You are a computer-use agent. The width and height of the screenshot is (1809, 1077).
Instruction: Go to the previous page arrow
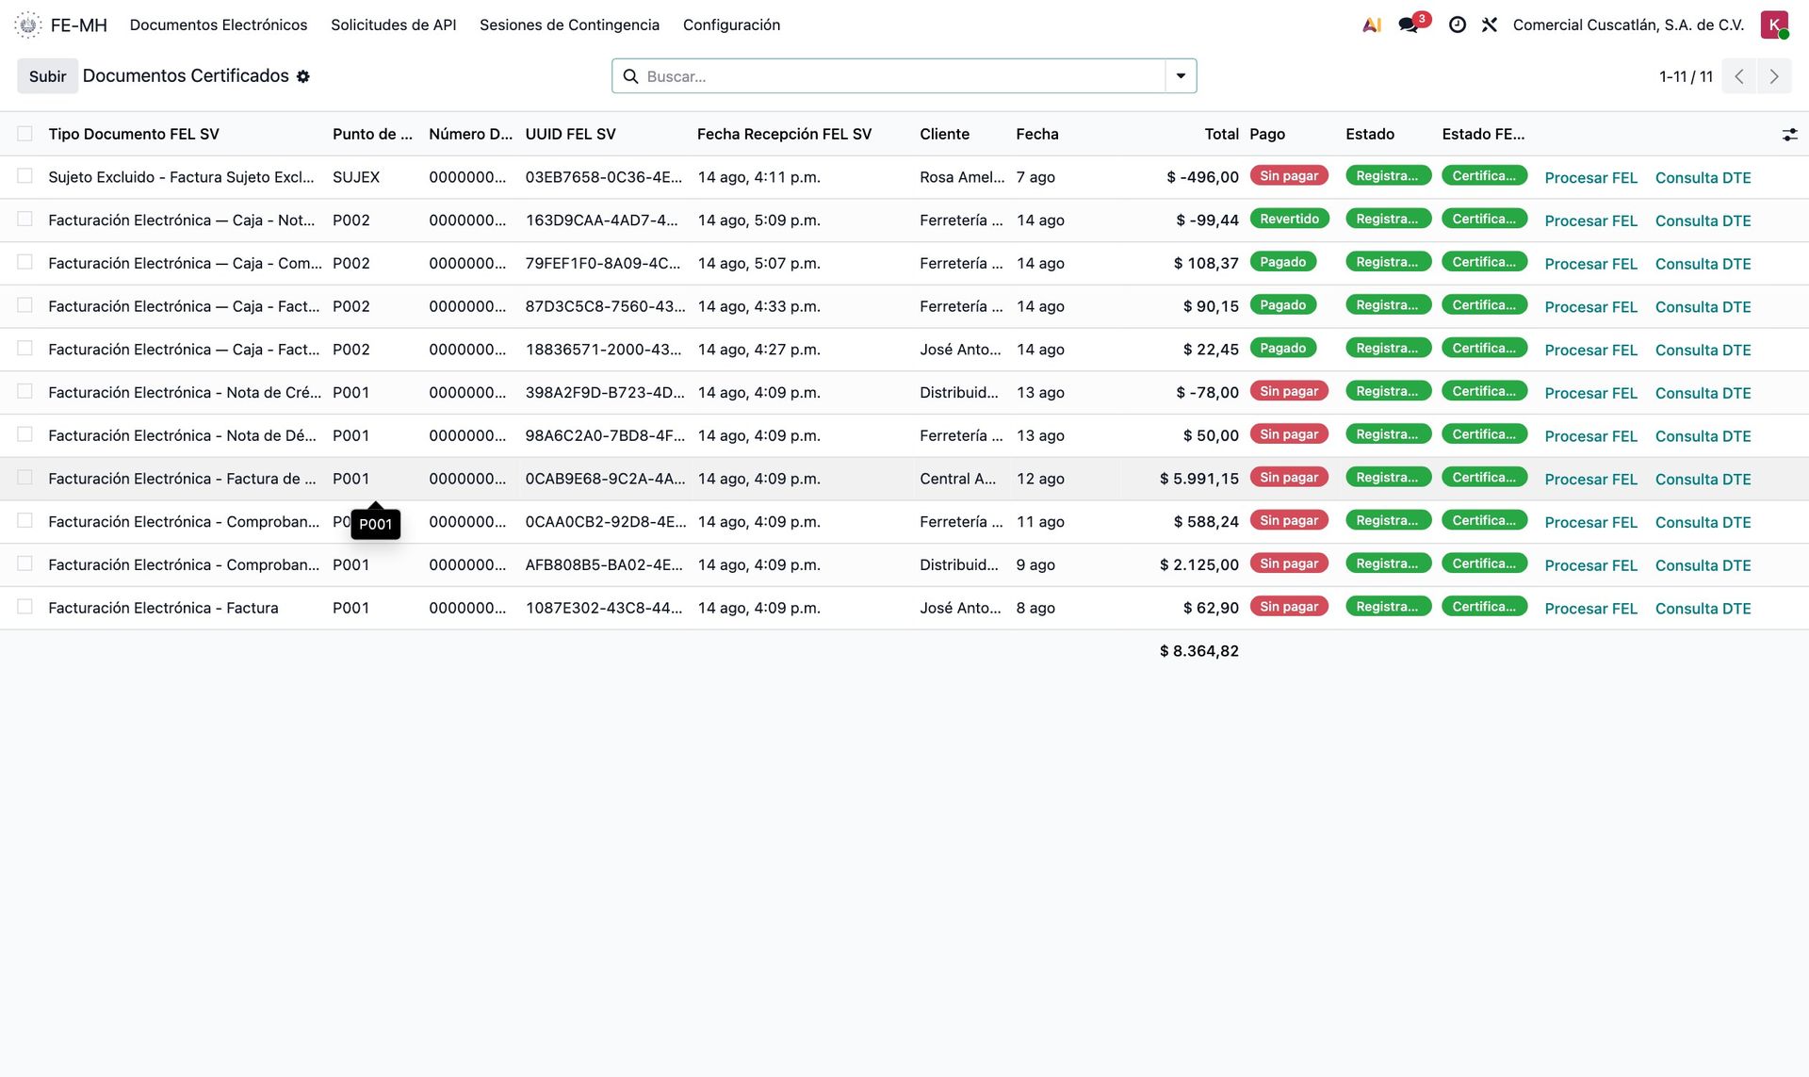click(x=1739, y=76)
